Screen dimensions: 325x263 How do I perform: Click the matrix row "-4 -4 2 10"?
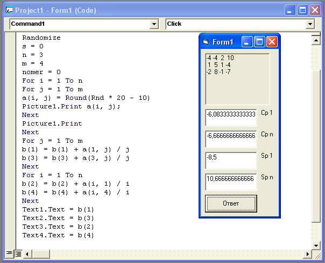pos(220,58)
